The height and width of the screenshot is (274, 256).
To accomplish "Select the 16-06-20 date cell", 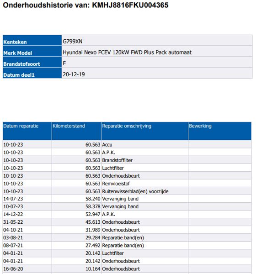I will coord(27,269).
